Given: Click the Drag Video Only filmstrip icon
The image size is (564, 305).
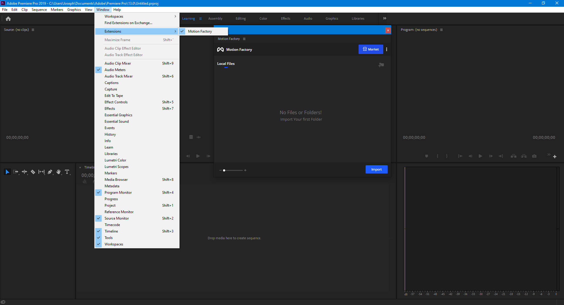Looking at the screenshot, I should coord(191,137).
